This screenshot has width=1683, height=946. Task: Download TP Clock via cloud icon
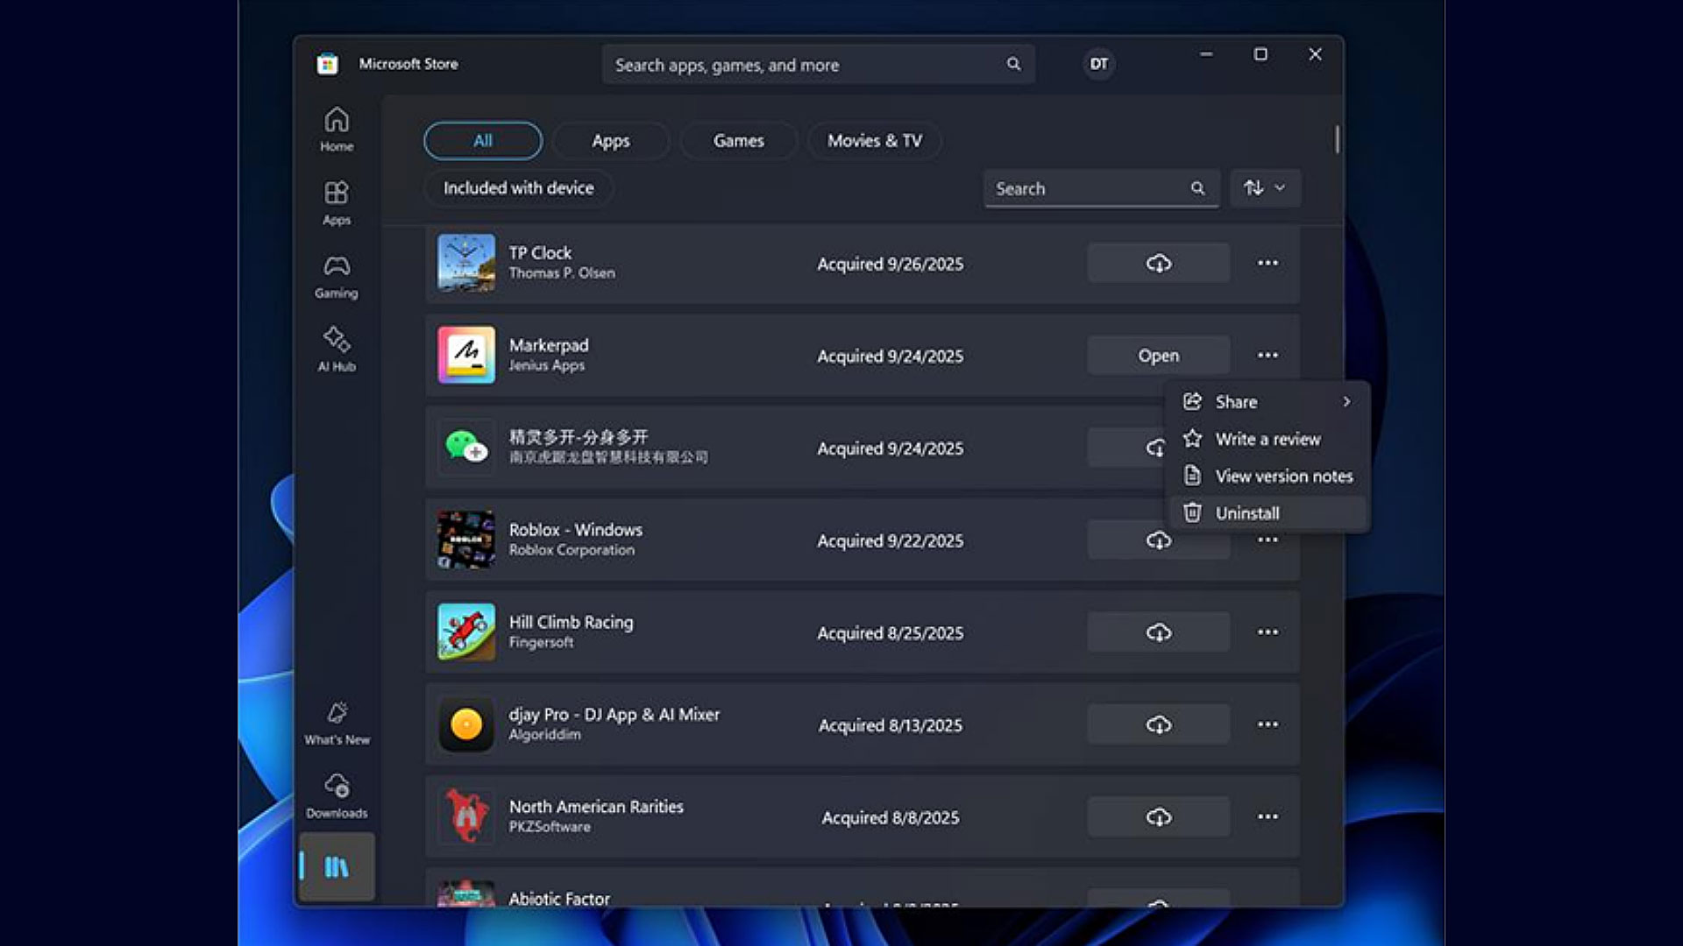point(1158,264)
